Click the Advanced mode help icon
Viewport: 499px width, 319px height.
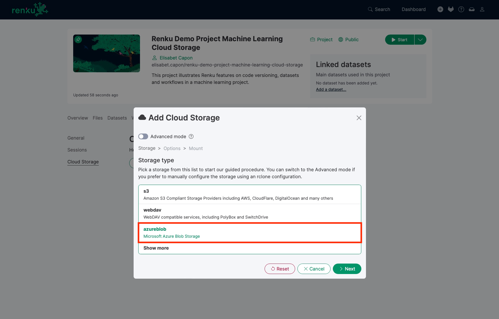coord(191,136)
